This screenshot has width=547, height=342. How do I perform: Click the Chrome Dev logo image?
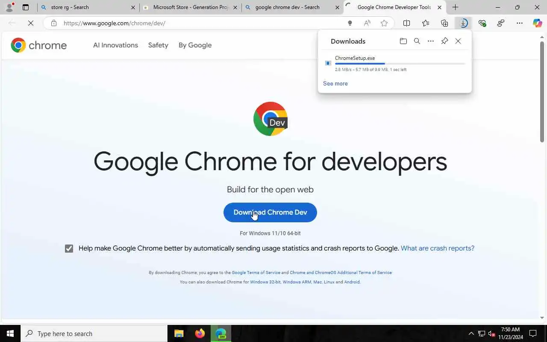tap(270, 119)
